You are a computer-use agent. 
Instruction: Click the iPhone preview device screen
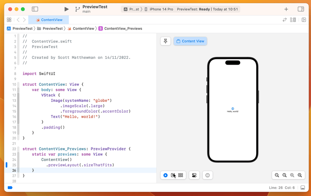[232, 110]
